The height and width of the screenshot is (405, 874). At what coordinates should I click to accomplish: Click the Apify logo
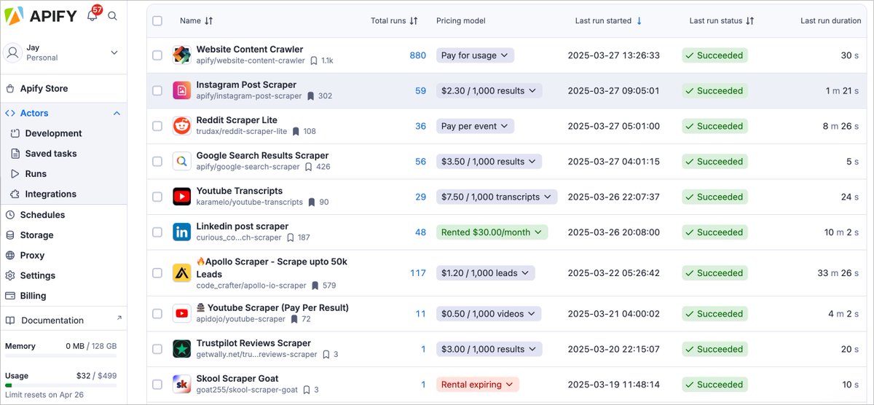tap(40, 15)
